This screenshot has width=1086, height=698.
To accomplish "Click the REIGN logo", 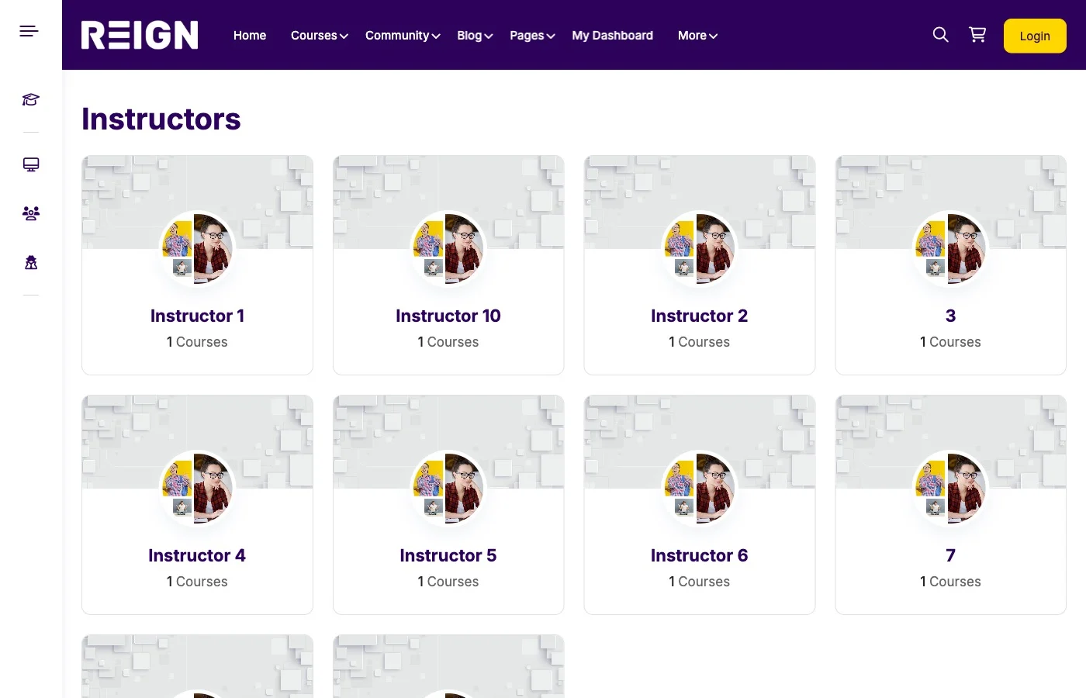I will 140,35.
